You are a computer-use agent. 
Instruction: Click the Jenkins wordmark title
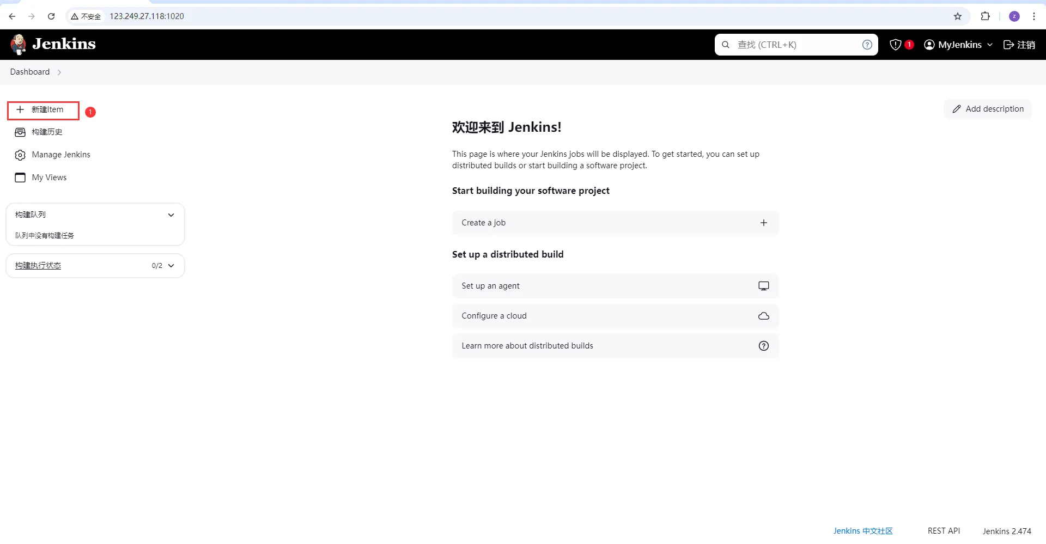(x=64, y=44)
